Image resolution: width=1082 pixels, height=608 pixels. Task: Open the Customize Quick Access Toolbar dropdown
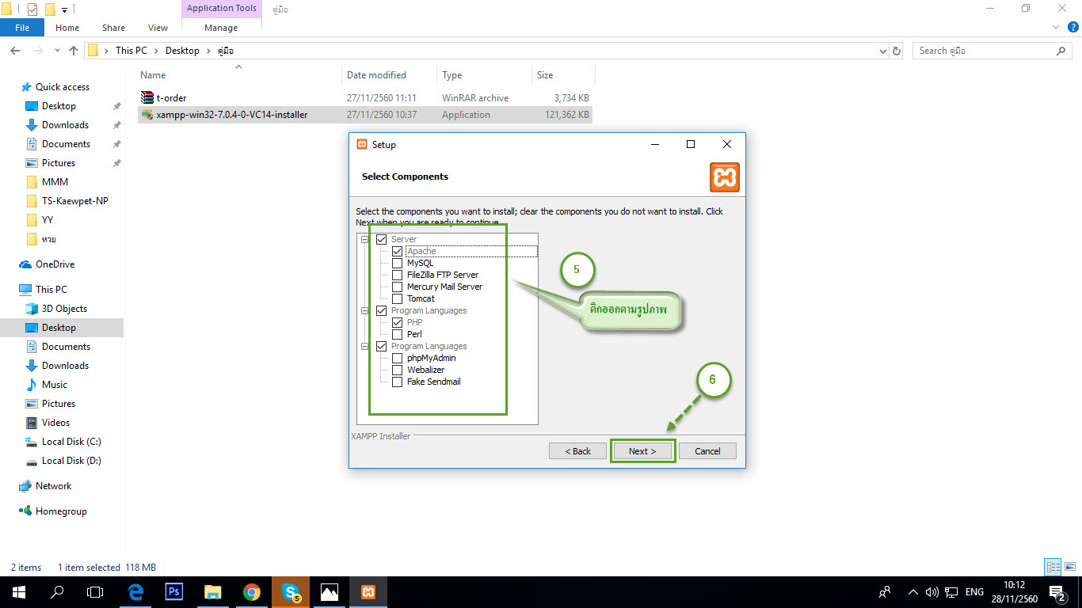point(65,9)
